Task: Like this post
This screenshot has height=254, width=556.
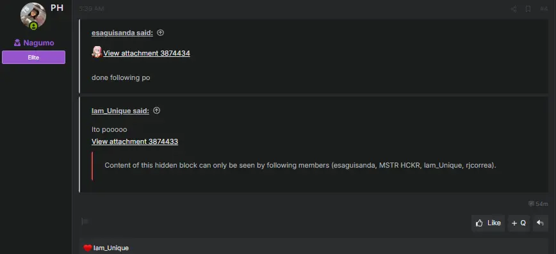Action: coord(488,223)
